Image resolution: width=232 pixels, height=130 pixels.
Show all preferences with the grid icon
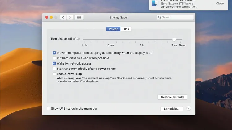pyautogui.click(x=79, y=17)
